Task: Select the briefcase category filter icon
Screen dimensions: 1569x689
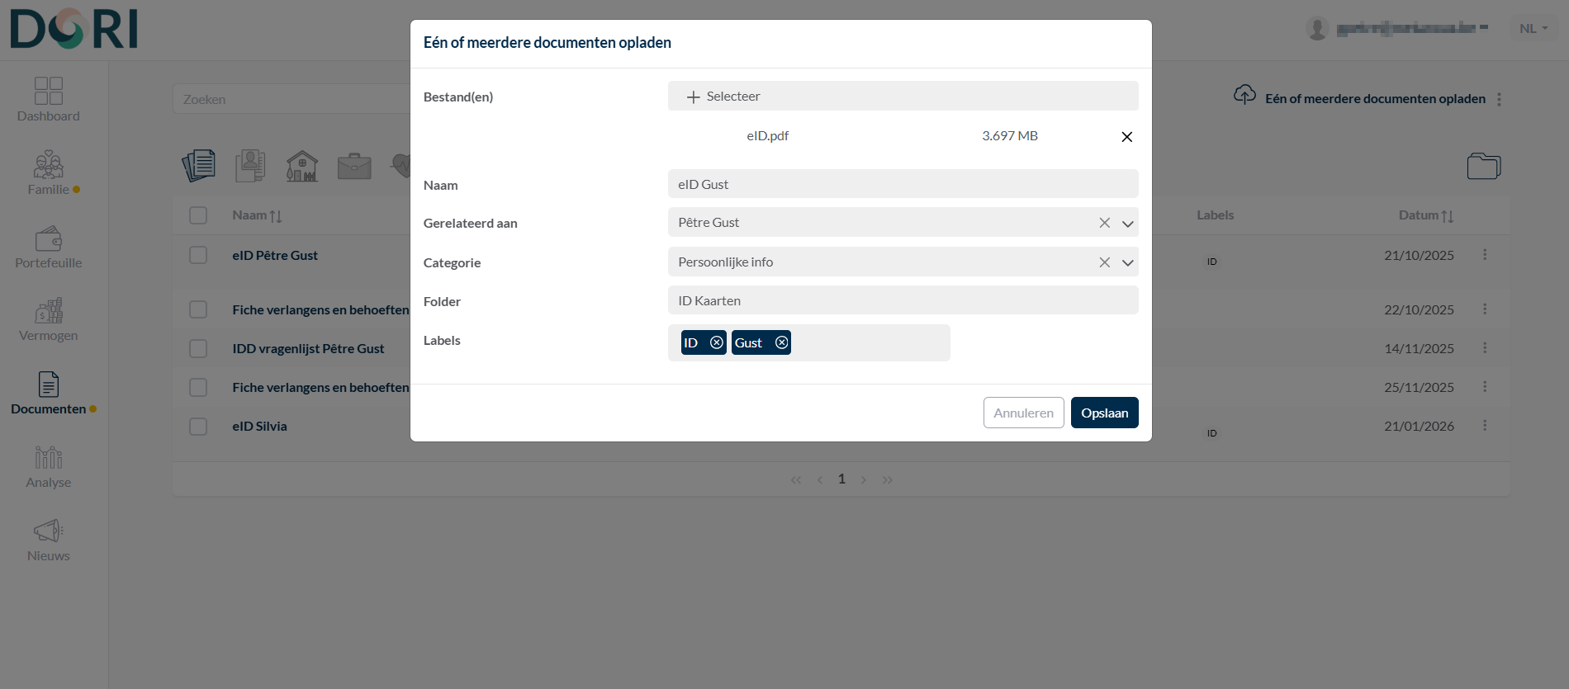Action: coord(354,166)
